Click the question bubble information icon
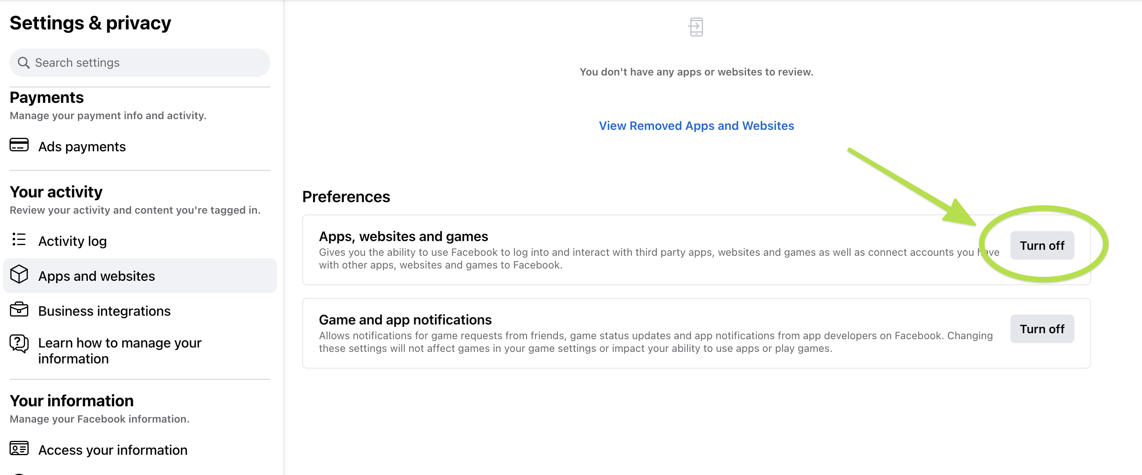The width and height of the screenshot is (1142, 475). click(19, 344)
